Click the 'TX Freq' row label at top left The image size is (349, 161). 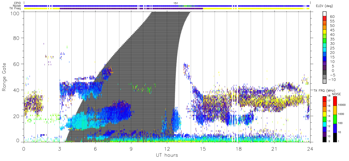pyautogui.click(x=15, y=9)
